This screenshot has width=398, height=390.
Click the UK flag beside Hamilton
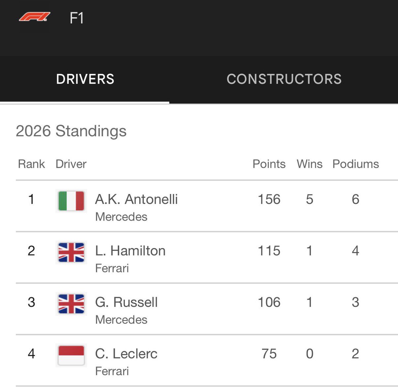coord(71,252)
